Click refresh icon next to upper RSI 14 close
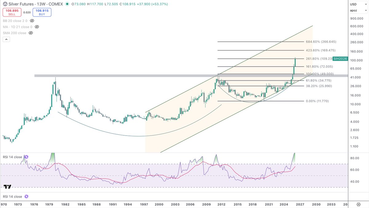The height and width of the screenshot is (208, 369). click(x=26, y=157)
